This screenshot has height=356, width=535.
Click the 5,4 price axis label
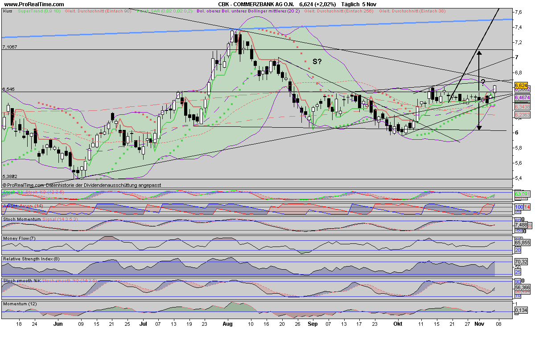click(519, 178)
